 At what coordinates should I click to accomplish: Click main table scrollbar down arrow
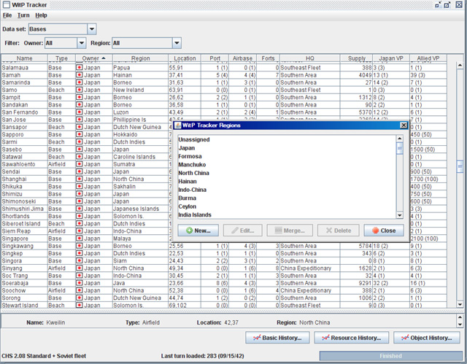coord(460,304)
